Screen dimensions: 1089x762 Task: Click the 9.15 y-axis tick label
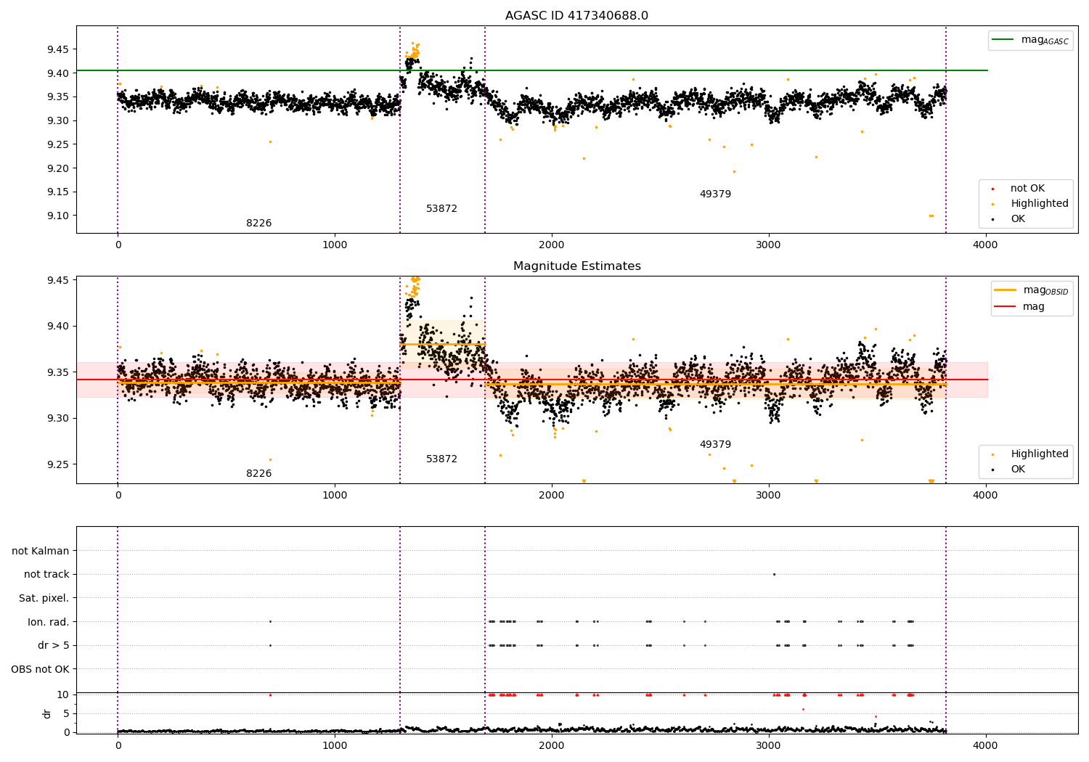point(57,192)
